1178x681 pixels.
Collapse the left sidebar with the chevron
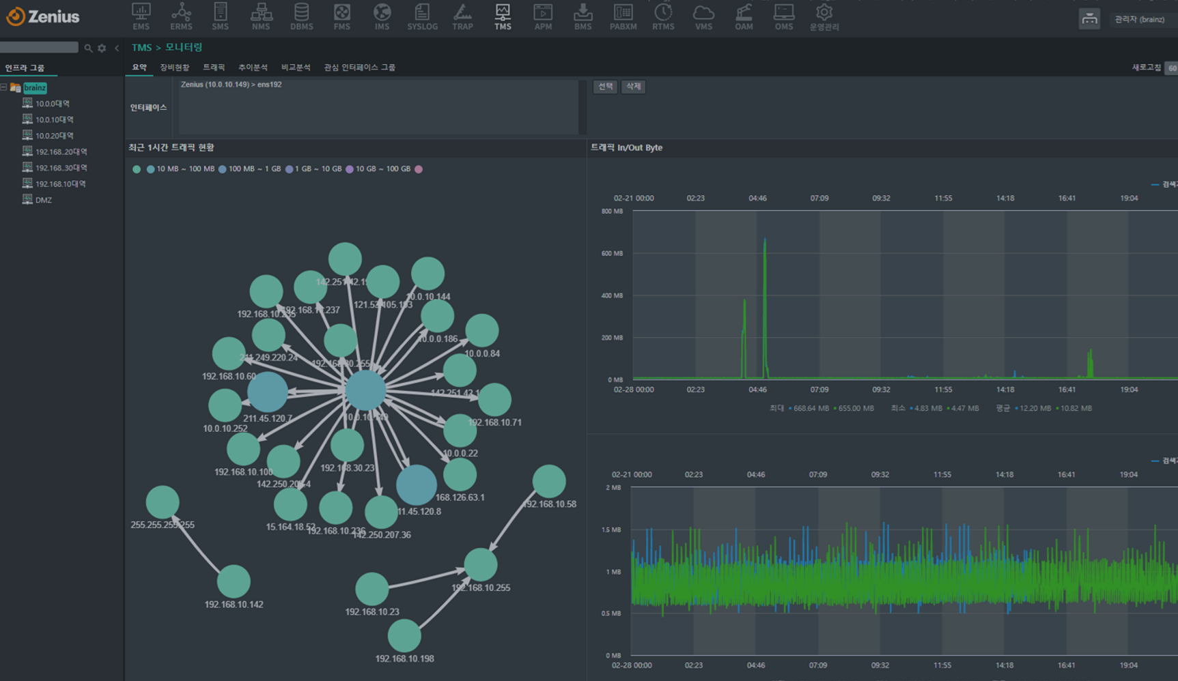[x=117, y=48]
